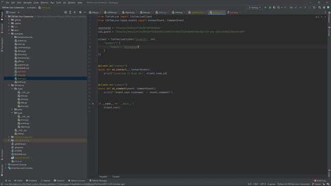This screenshot has height=186, width=331.
Task: Open the File menu
Action: pos(8,3)
